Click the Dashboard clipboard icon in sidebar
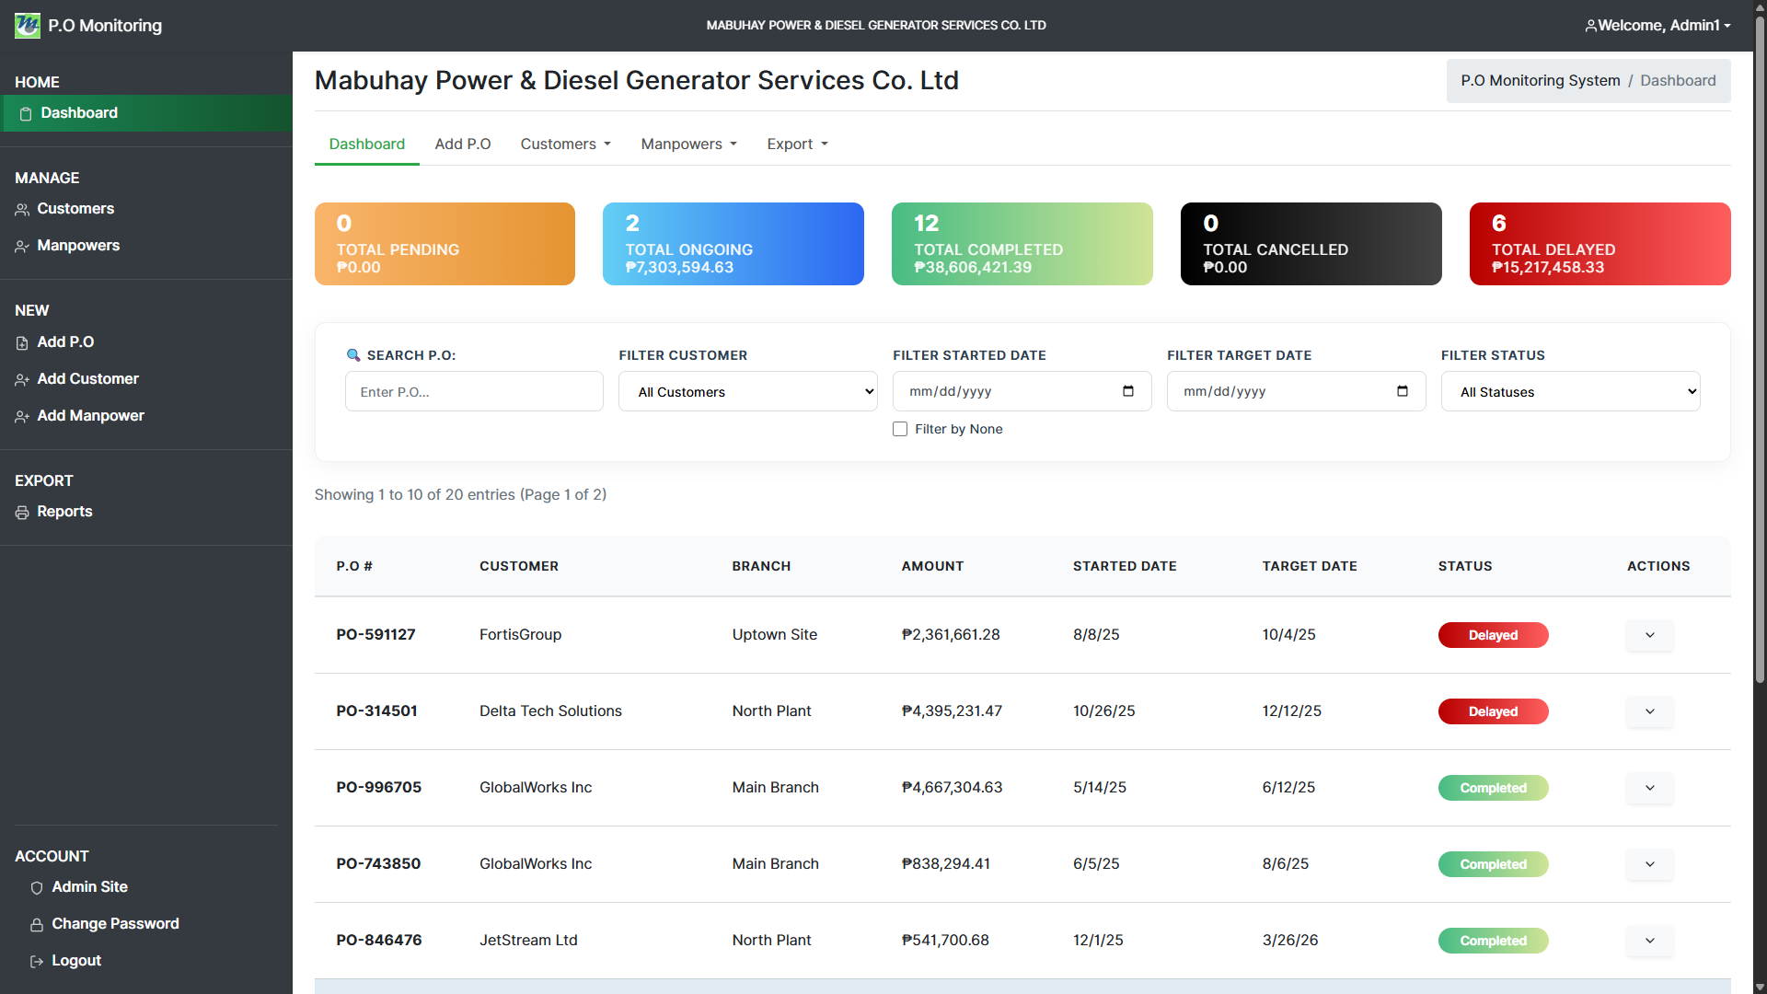 point(26,113)
